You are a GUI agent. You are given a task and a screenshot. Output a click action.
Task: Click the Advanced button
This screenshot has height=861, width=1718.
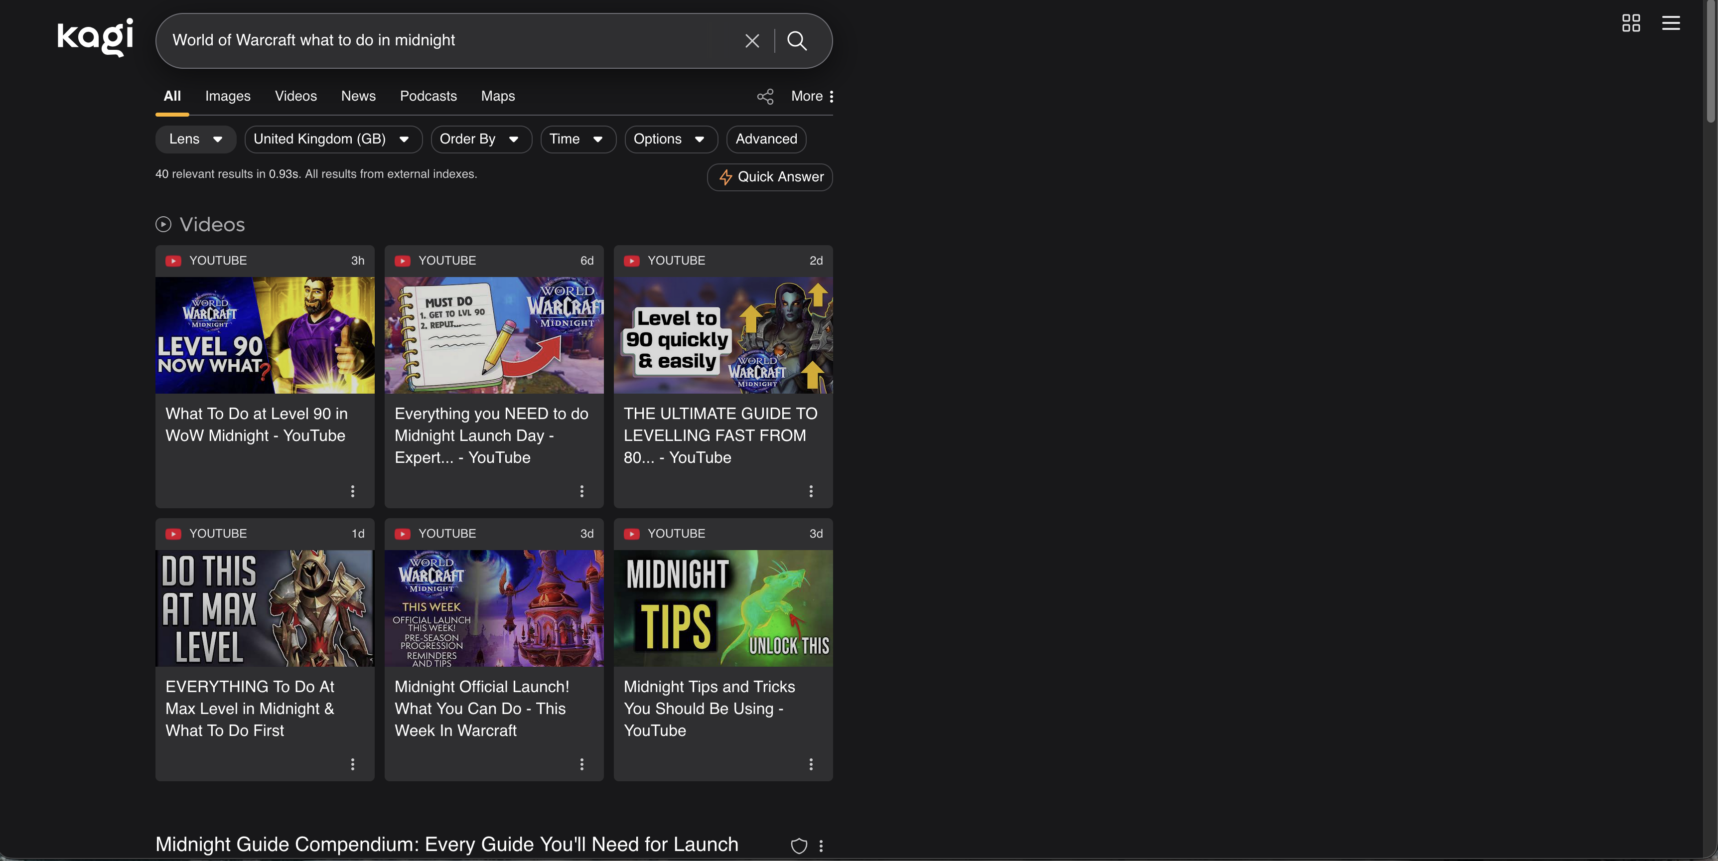click(x=766, y=140)
